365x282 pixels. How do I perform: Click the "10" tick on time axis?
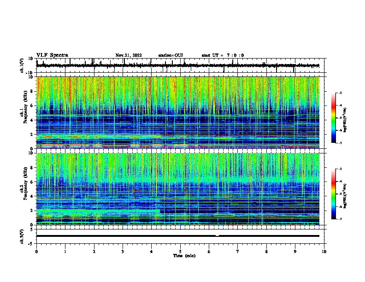[324, 252]
